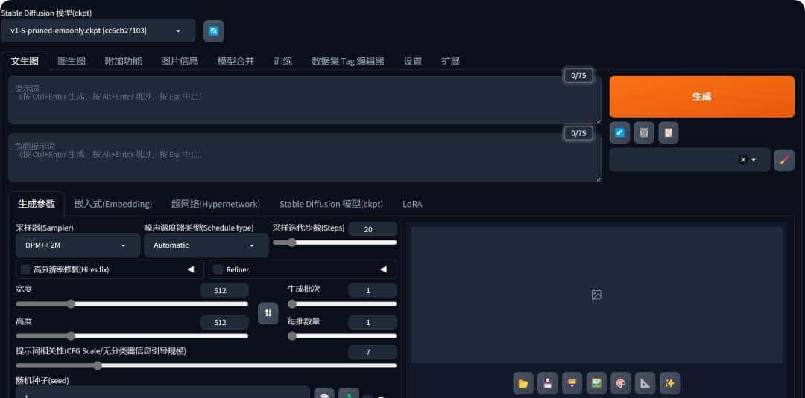Open the styles dropdown arrow
This screenshot has height=398, width=805.
754,160
